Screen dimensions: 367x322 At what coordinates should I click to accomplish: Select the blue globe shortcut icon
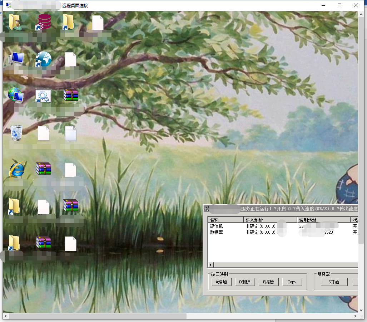43,59
